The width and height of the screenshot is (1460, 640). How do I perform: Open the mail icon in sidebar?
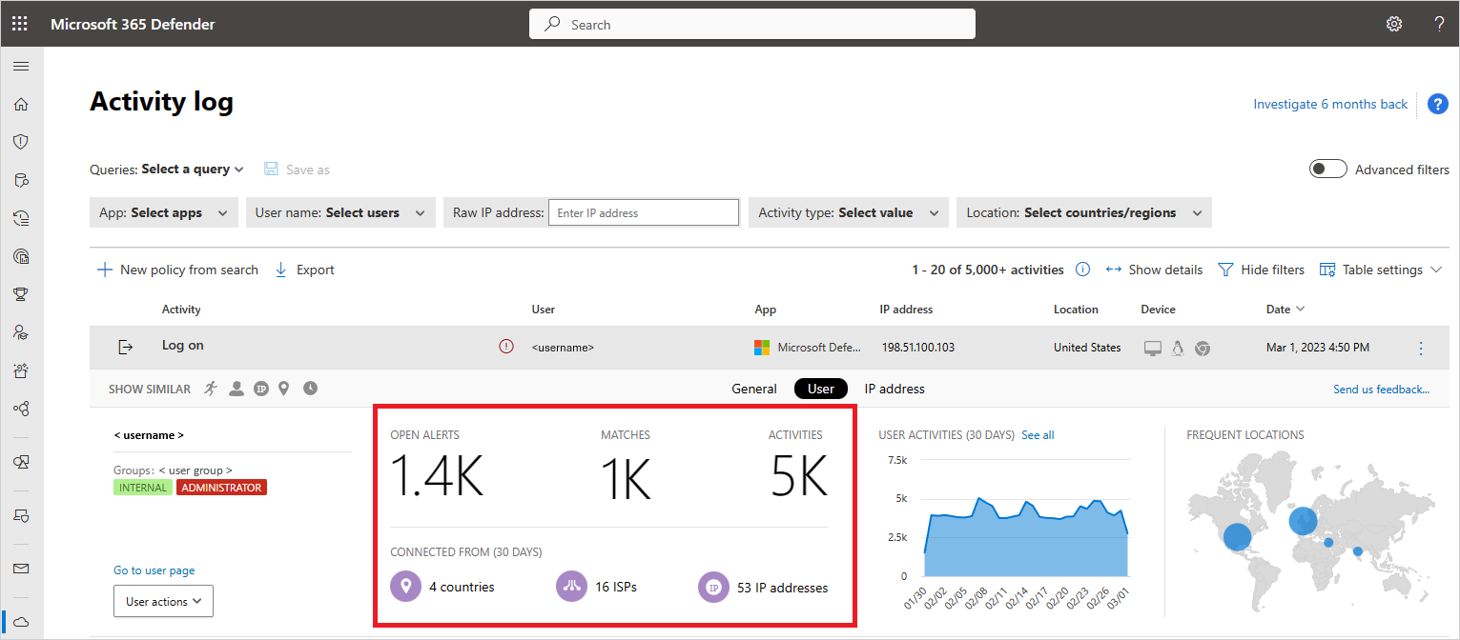point(20,569)
